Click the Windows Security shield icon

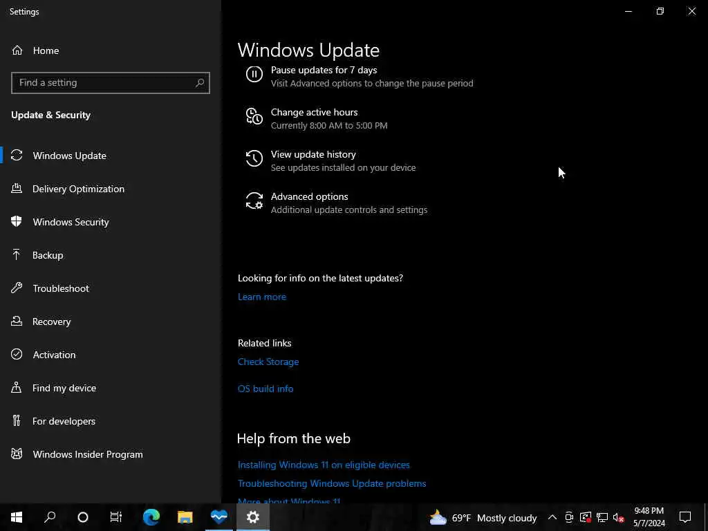(17, 222)
